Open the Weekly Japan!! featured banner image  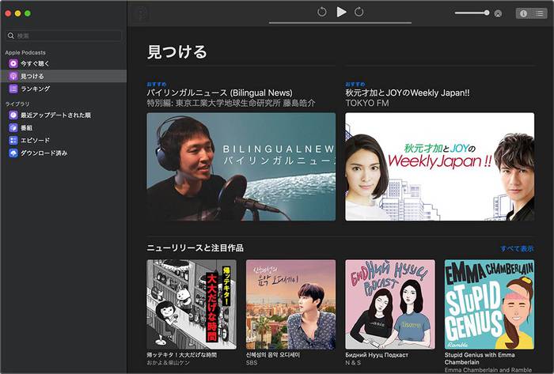tap(439, 167)
